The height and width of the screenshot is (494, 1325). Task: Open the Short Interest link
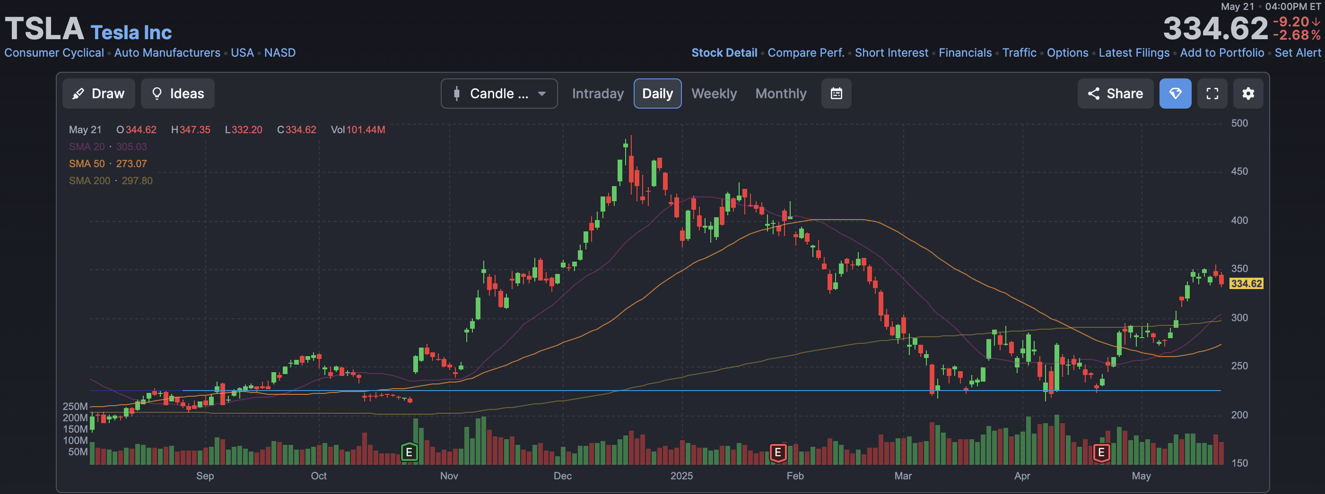point(891,53)
